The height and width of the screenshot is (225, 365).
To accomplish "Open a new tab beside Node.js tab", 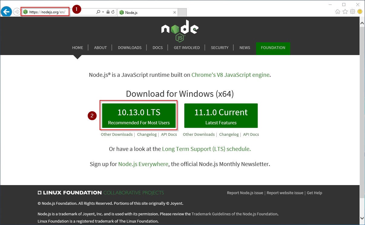I will [x=182, y=12].
